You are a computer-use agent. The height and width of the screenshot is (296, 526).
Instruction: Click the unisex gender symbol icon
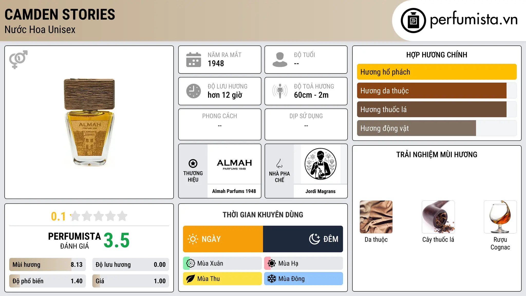click(x=18, y=59)
